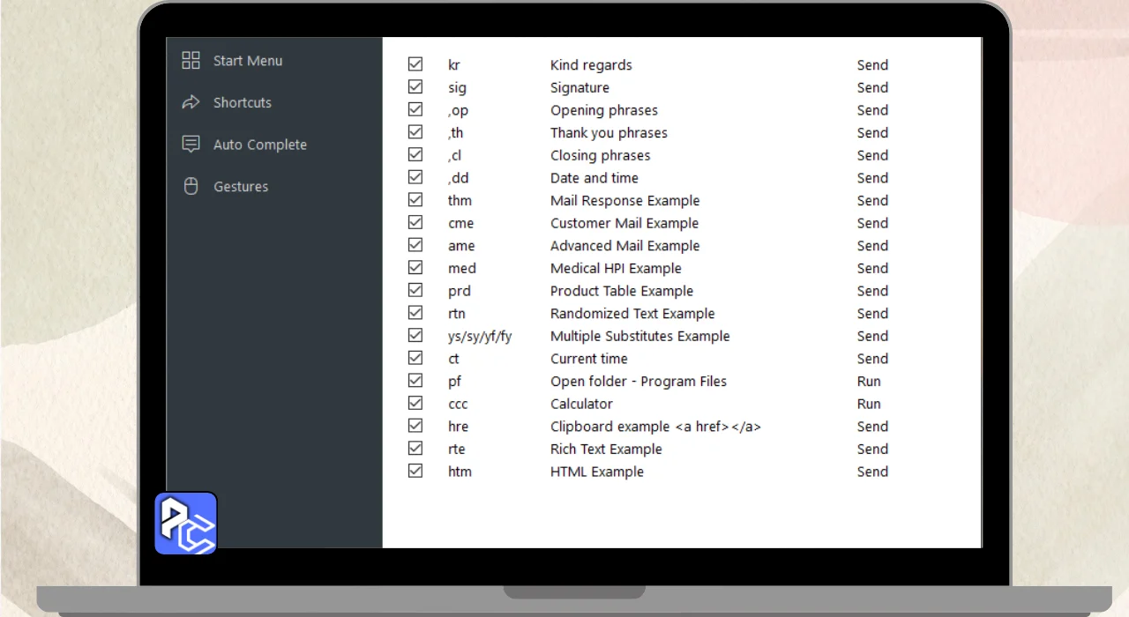Open the Shortcuts section
This screenshot has width=1129, height=617.
tap(243, 102)
